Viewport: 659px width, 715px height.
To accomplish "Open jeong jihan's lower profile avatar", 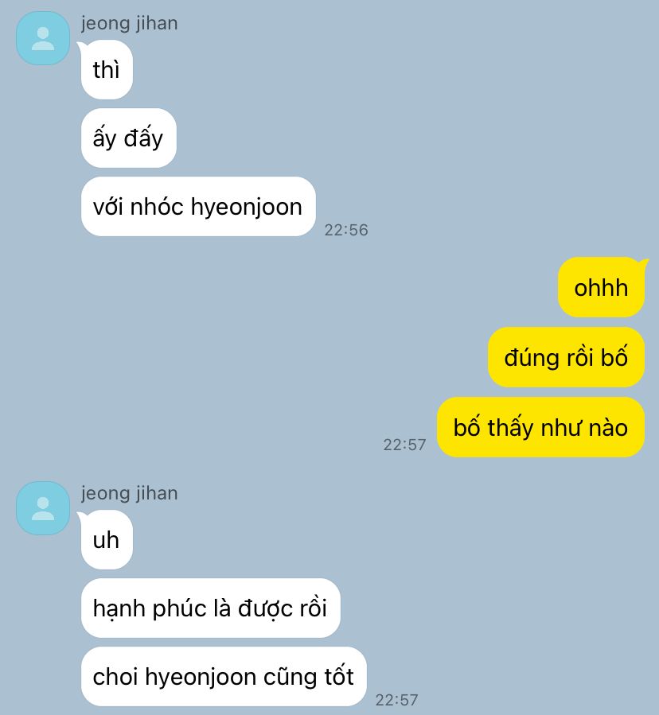I will pos(43,508).
